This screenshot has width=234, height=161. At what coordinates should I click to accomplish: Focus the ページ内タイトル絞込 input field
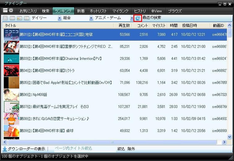pos(85,149)
